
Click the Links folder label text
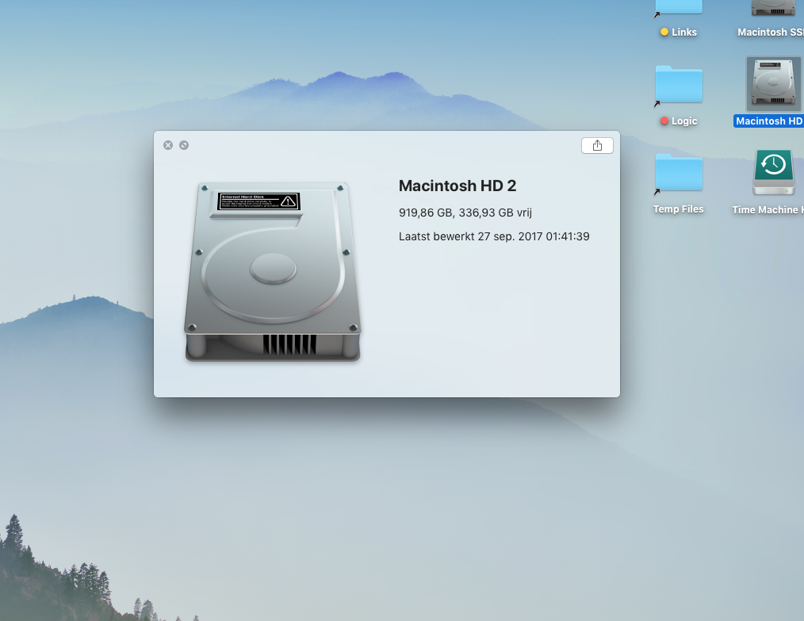684,33
